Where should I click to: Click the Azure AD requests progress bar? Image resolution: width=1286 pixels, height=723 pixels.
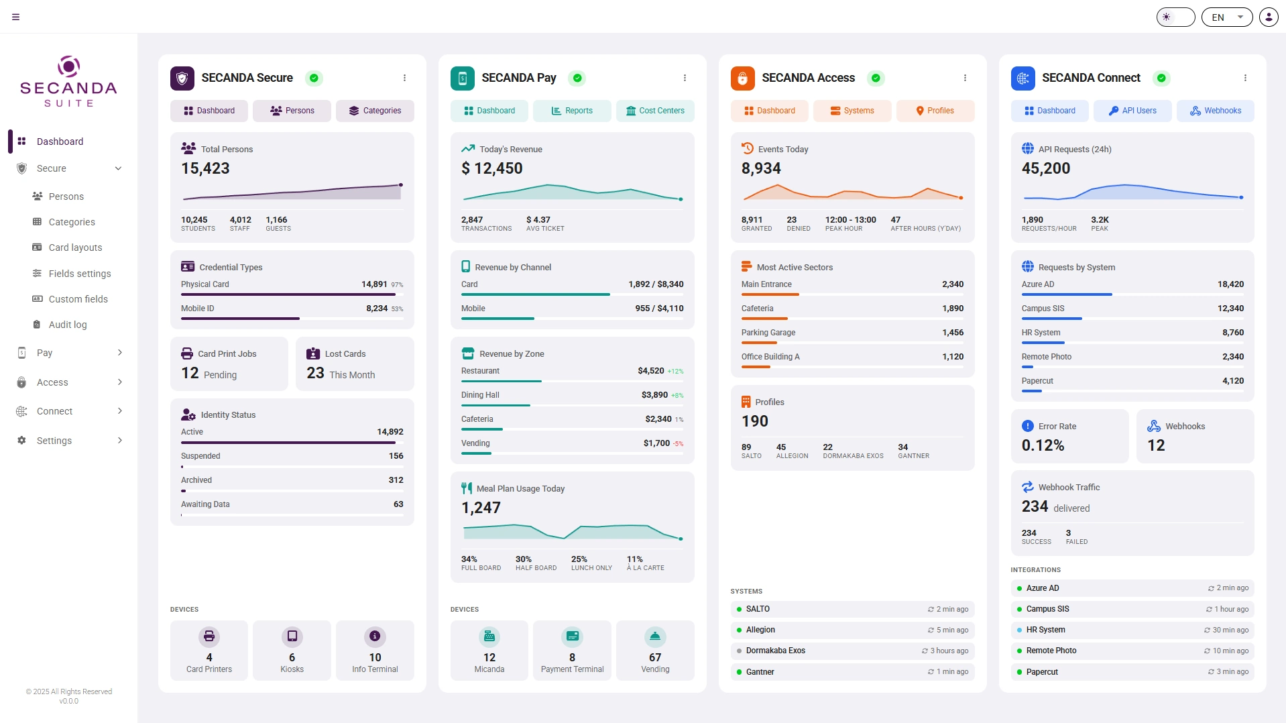(x=1132, y=294)
